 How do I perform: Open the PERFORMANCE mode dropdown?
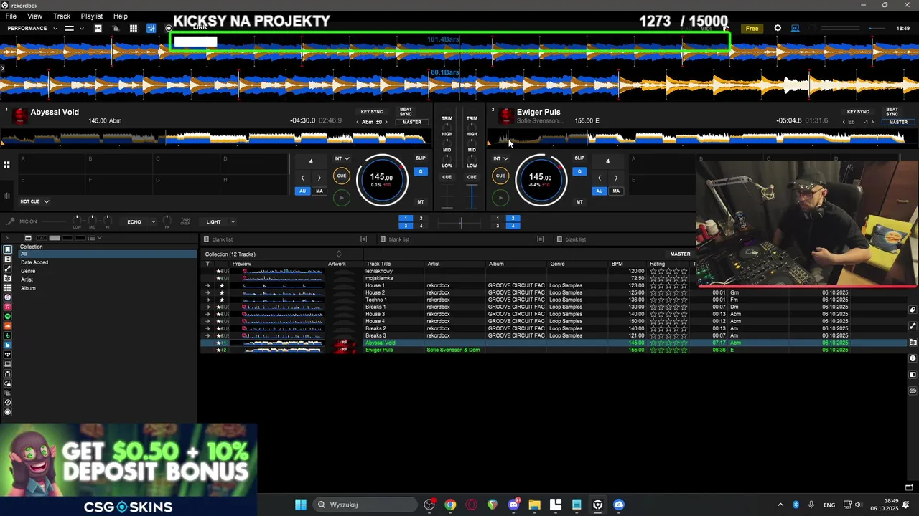tap(32, 28)
